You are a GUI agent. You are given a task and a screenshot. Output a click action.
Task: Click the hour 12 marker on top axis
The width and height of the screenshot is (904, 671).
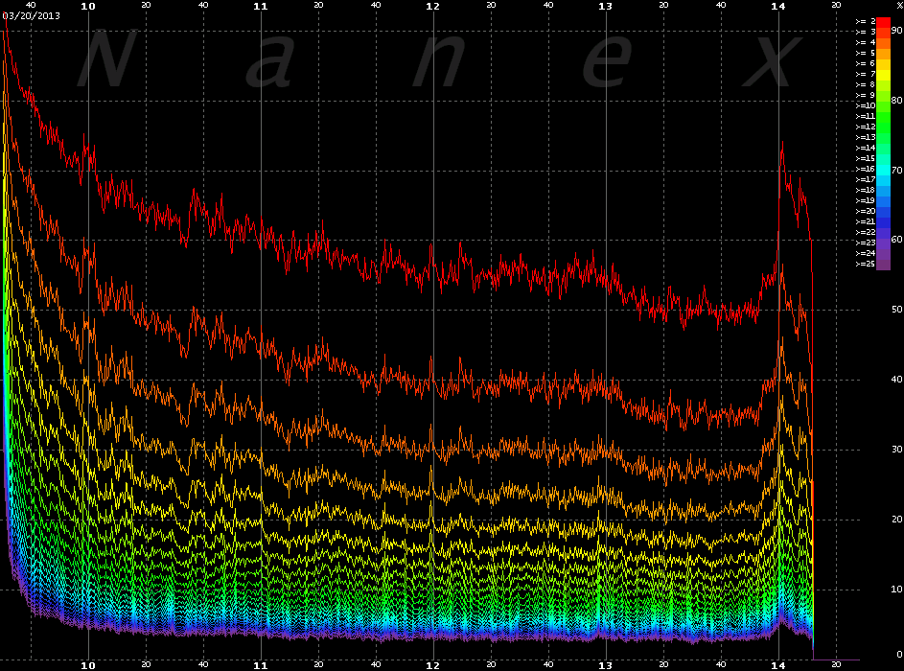(432, 6)
